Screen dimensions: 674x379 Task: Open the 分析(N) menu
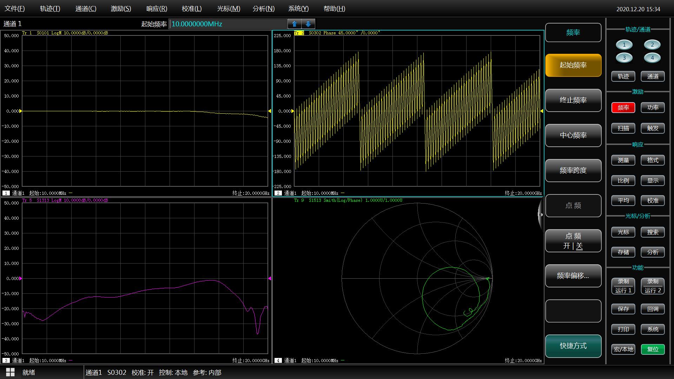pos(264,9)
